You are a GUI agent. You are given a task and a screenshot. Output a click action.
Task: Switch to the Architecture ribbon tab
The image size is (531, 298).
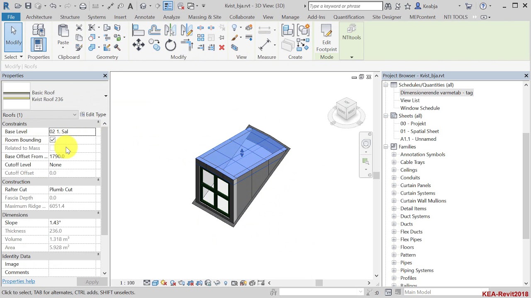39,17
